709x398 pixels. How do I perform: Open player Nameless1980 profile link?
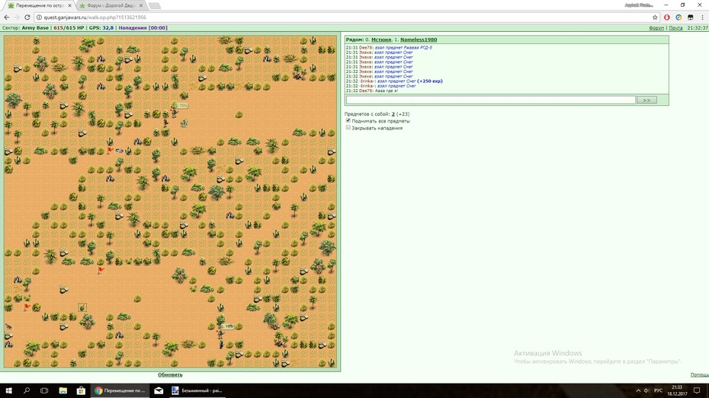[419, 40]
